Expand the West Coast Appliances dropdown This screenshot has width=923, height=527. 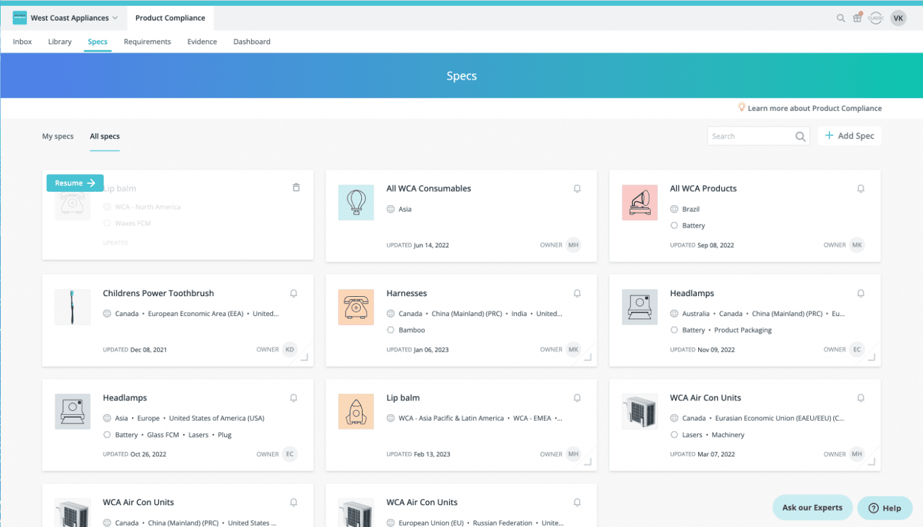click(115, 18)
